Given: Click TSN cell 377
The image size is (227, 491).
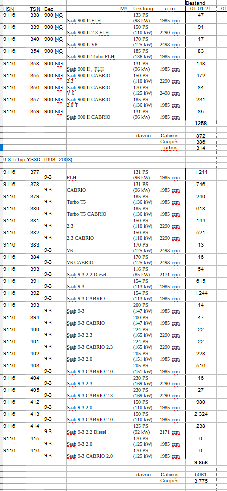Looking at the screenshot, I should click(35, 175).
